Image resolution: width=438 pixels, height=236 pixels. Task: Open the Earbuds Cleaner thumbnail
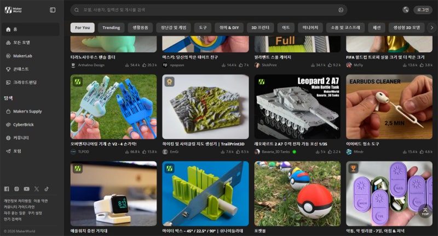click(x=389, y=107)
